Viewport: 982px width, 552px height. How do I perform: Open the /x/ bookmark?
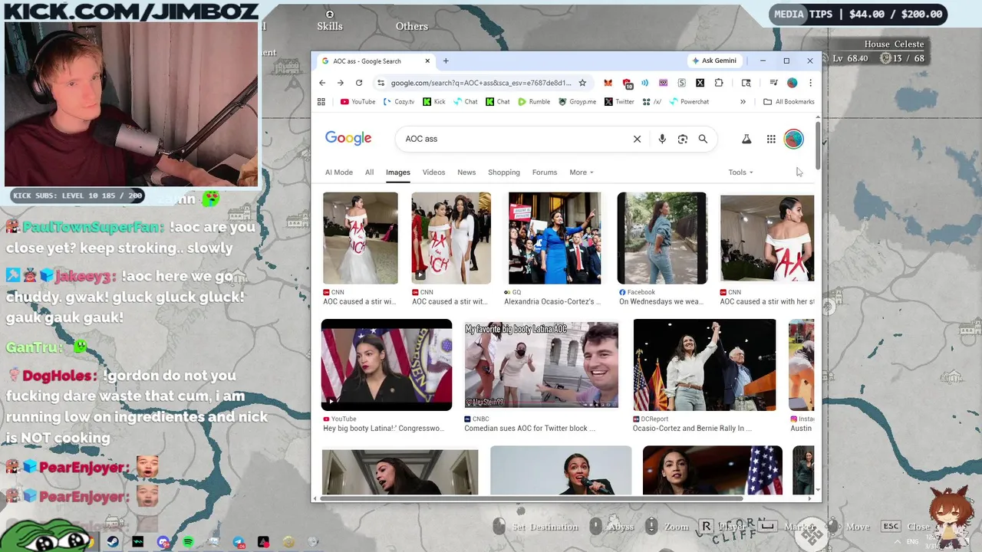click(652, 102)
